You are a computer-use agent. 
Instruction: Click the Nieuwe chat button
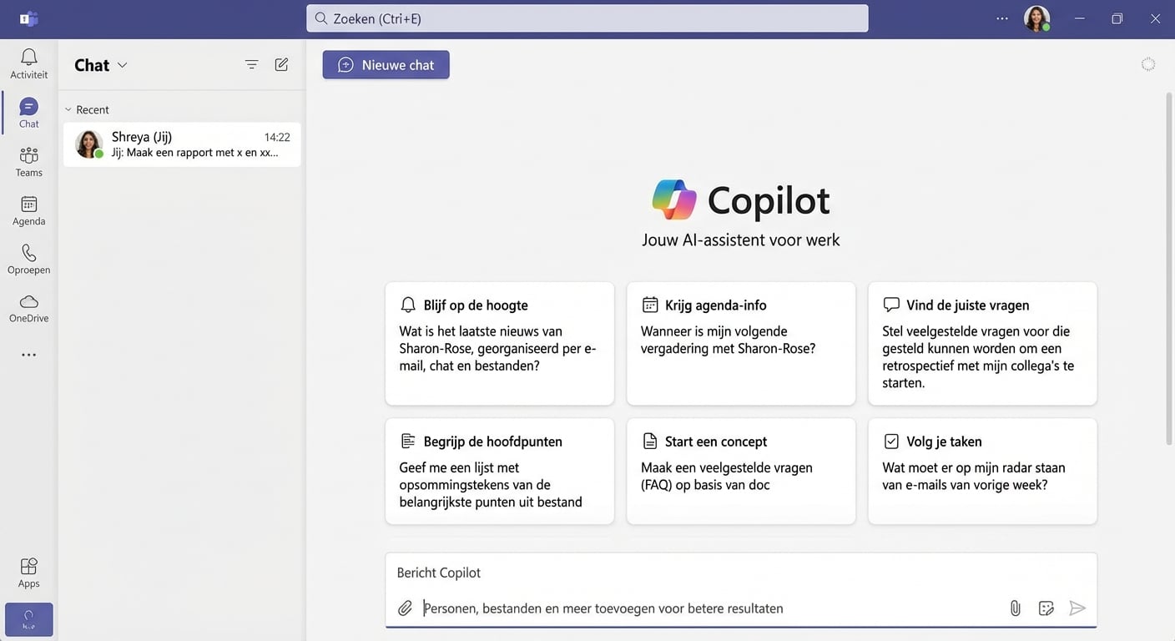(x=386, y=64)
